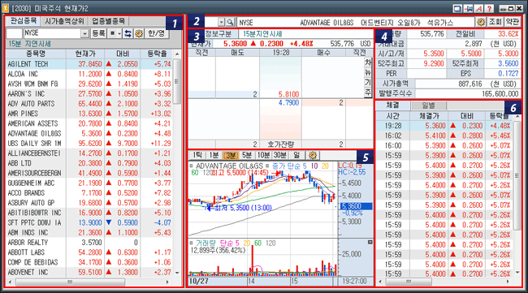Switch to 일별 tab in trades panel
This screenshot has height=293, width=528.
pos(428,106)
